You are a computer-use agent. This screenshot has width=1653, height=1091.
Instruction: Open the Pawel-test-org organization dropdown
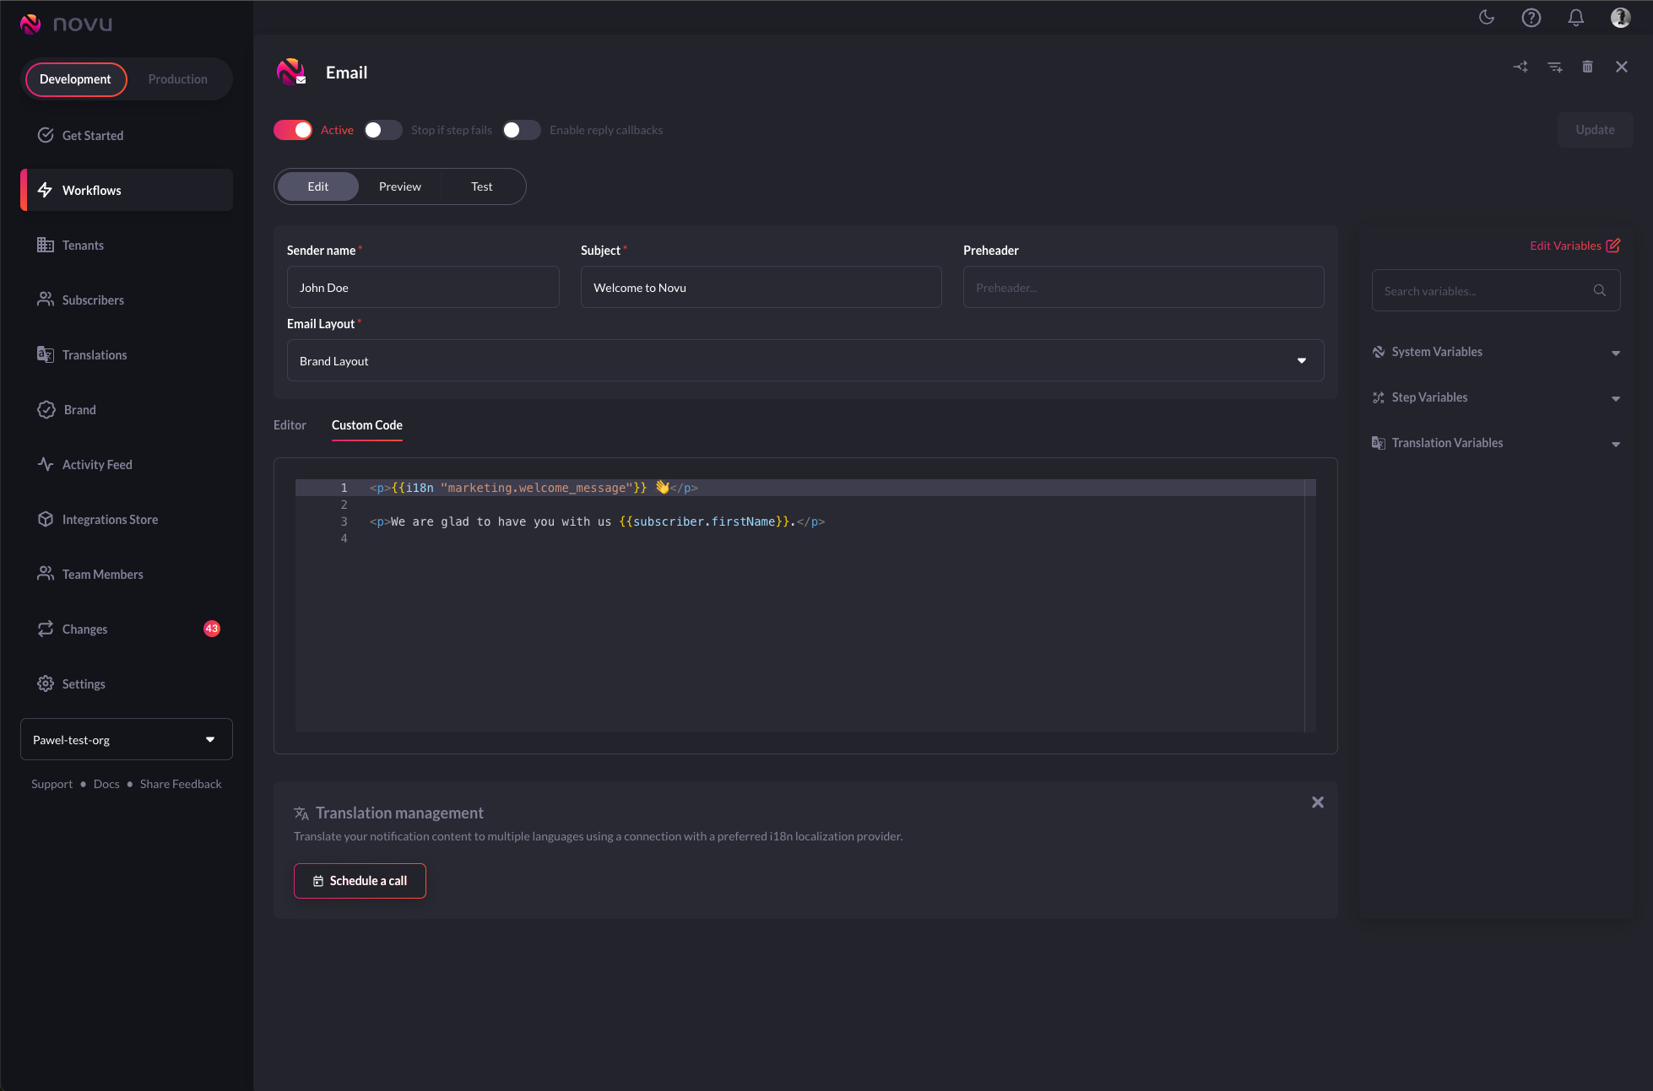[126, 740]
